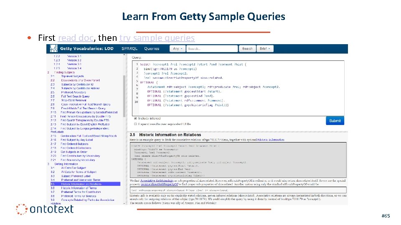The image size is (401, 225).
Task: Click the gray example query code block
Action: click(238, 160)
